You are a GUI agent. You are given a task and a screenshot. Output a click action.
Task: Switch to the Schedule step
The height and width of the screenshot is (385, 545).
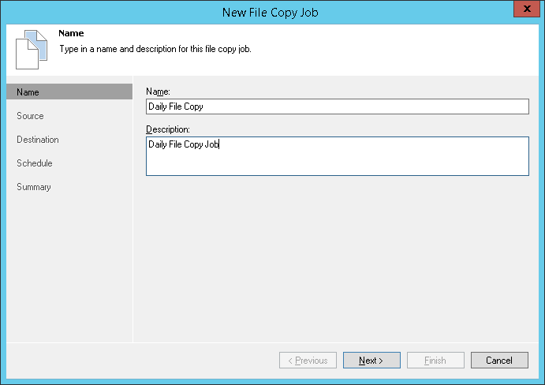35,163
